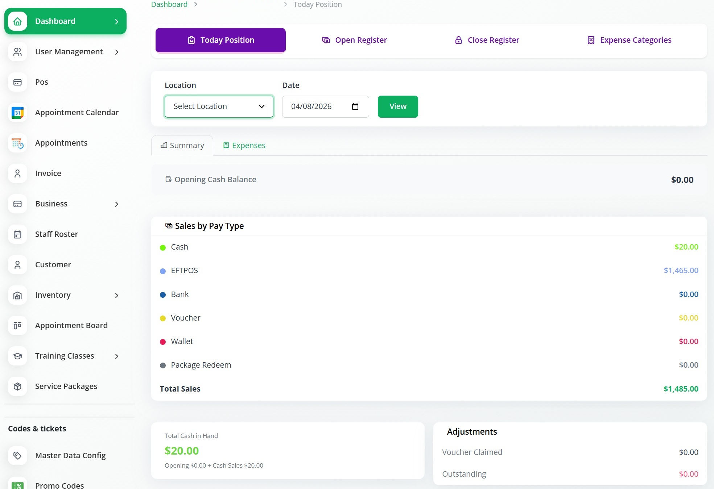The height and width of the screenshot is (489, 714).
Task: Click the User Management people icon
Action: 17,52
